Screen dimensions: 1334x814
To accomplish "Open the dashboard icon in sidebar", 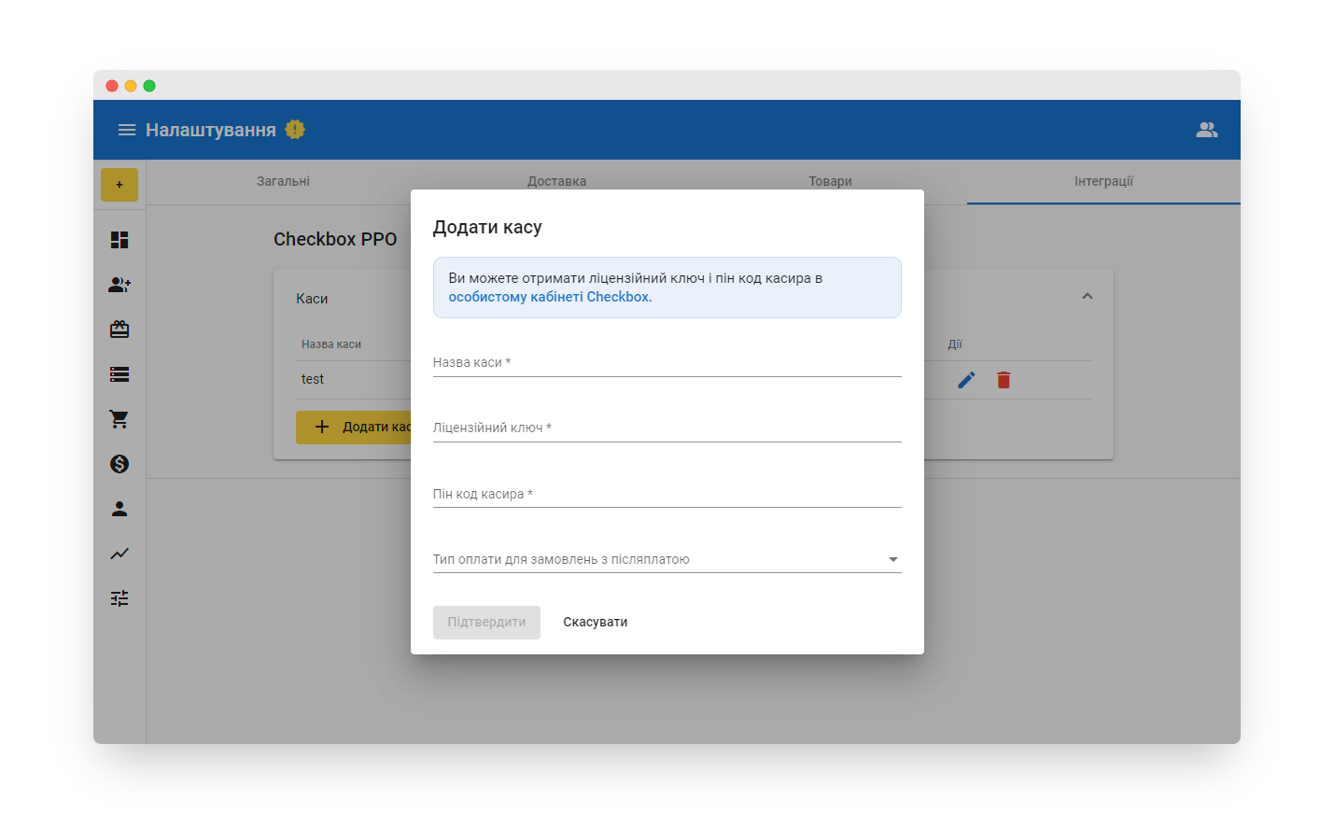I will tap(119, 240).
